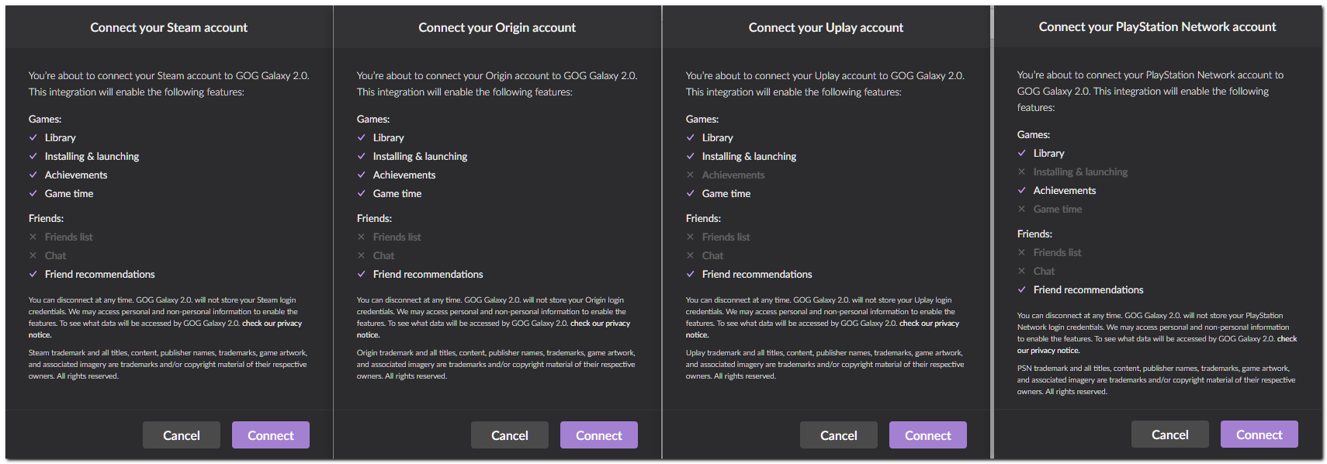1327x464 pixels.
Task: Click Friend recommendations checkmark in Uplay dialog
Action: tap(691, 274)
